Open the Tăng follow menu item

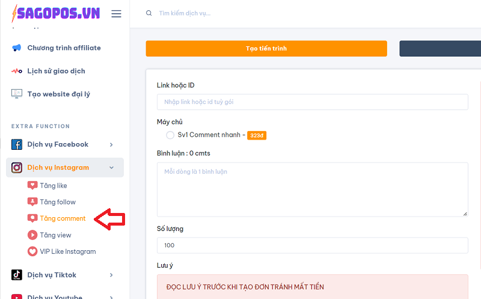[x=57, y=202]
